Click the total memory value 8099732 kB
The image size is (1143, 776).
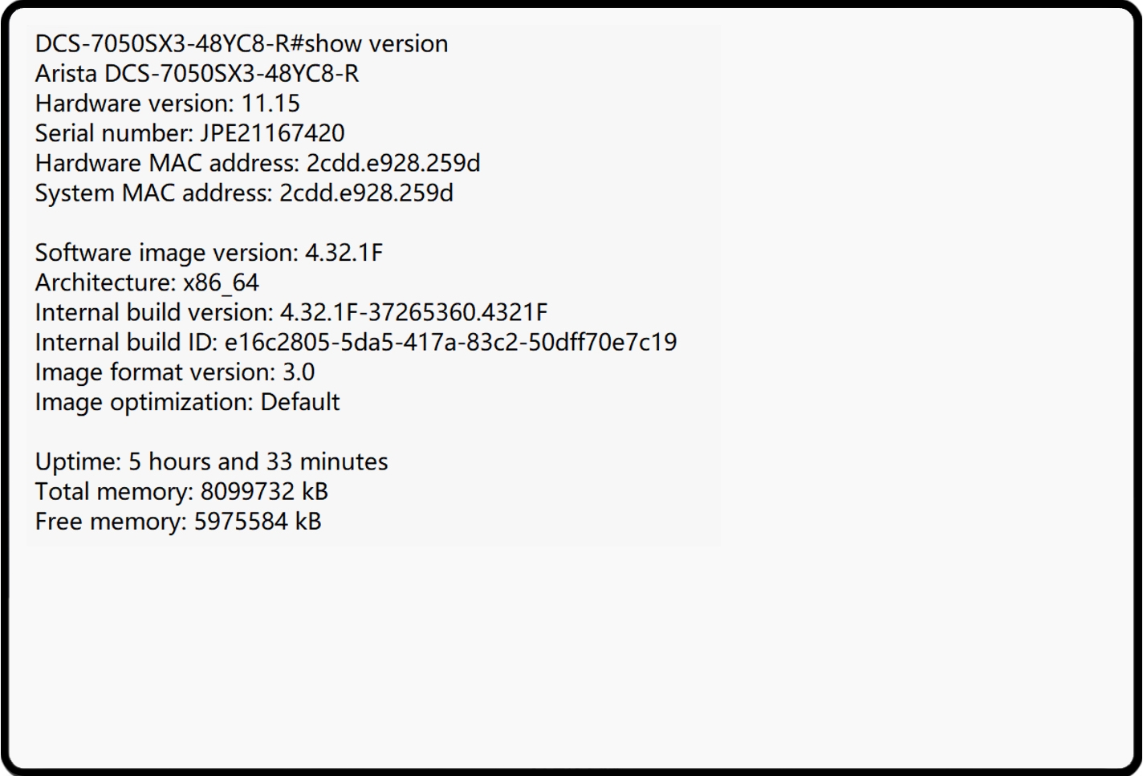pos(264,492)
